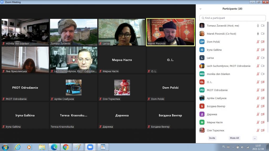Open Zoom from the Windows taskbar
The height and width of the screenshot is (151, 269).
pyautogui.click(x=90, y=147)
